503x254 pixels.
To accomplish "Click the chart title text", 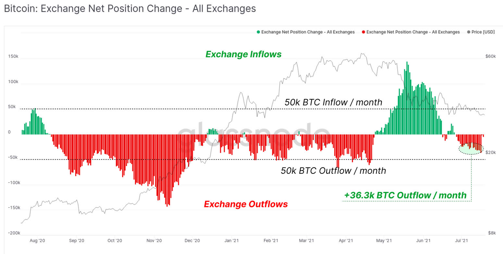I will (130, 9).
